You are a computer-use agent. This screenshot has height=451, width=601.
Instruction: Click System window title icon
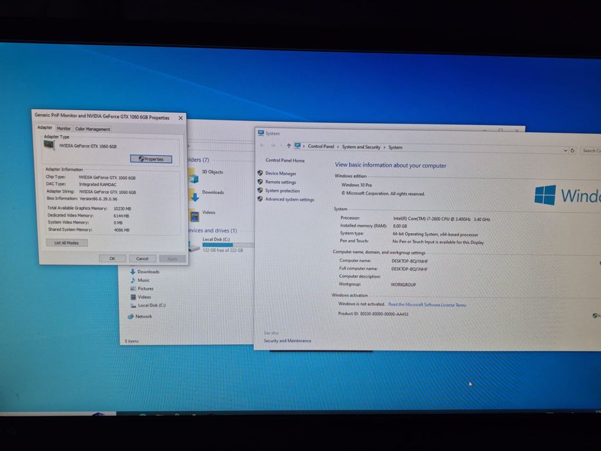pyautogui.click(x=261, y=133)
